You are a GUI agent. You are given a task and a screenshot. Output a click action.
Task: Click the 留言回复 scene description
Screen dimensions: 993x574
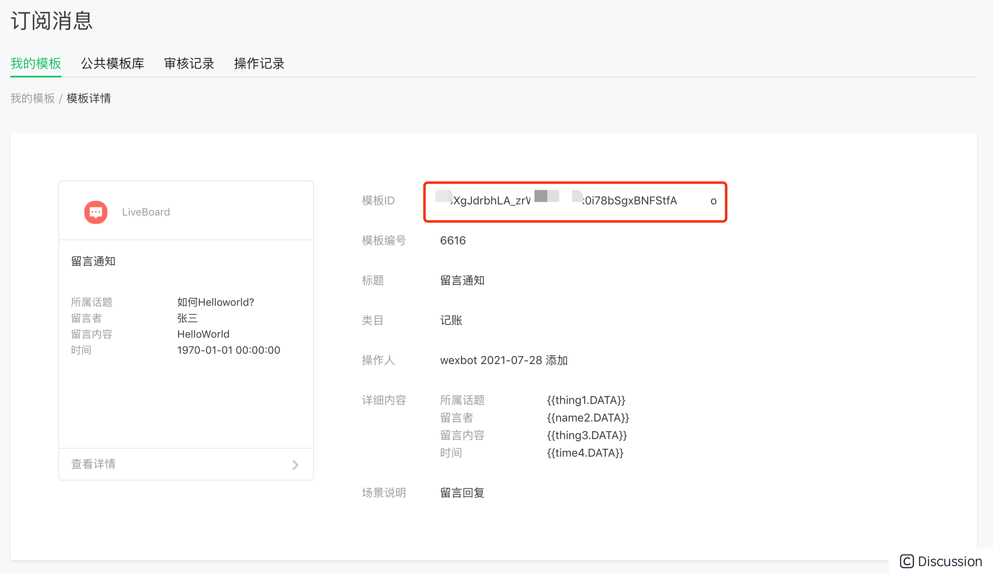pos(462,493)
